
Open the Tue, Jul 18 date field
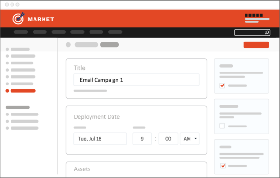click(100, 139)
